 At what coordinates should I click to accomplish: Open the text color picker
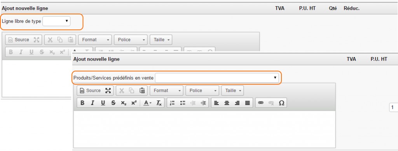click(147, 103)
